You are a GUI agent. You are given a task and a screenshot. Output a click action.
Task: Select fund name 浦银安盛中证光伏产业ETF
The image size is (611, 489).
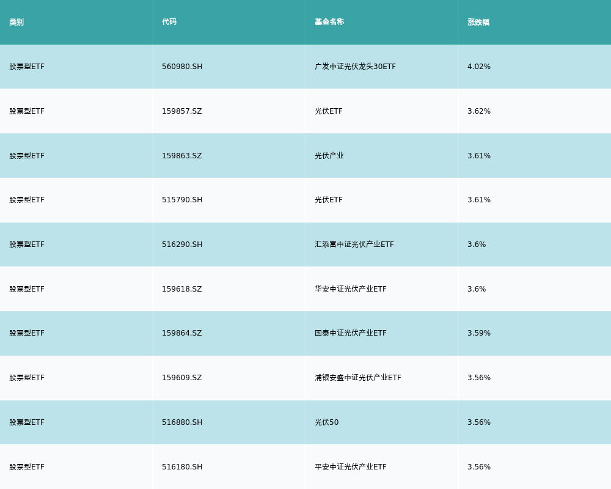point(357,378)
